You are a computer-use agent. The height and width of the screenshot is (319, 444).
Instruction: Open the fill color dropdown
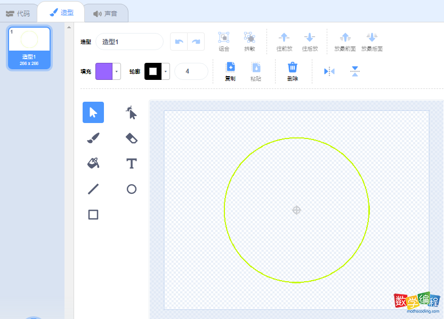click(117, 71)
